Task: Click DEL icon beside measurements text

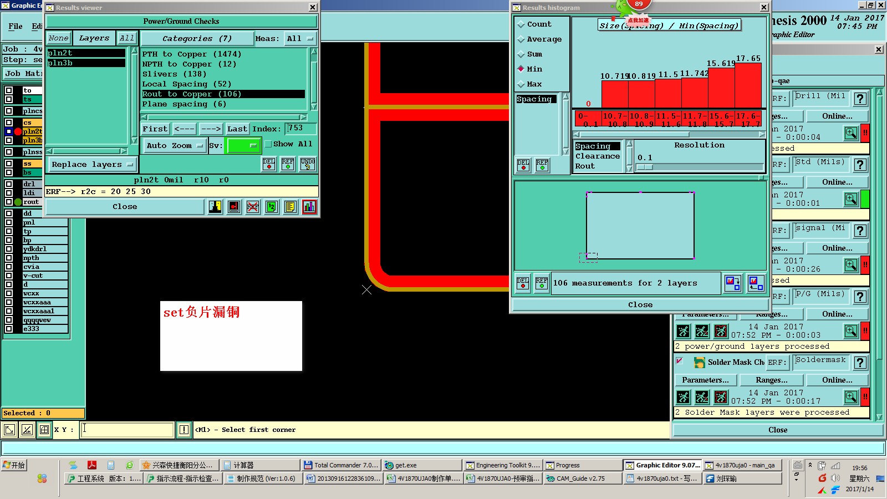Action: point(523,283)
